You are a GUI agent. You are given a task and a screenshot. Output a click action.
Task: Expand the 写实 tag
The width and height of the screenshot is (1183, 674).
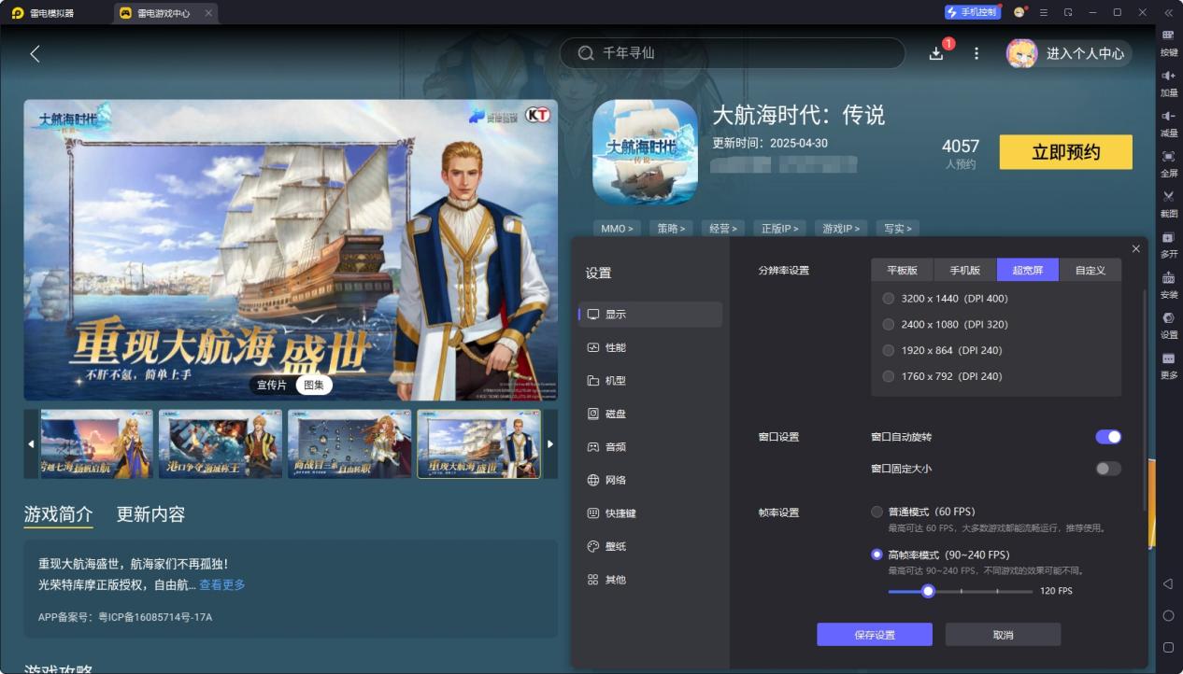(897, 228)
